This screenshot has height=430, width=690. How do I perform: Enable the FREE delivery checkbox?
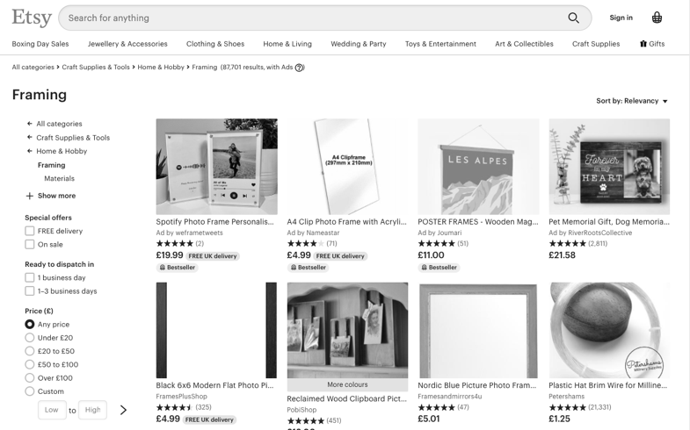30,231
